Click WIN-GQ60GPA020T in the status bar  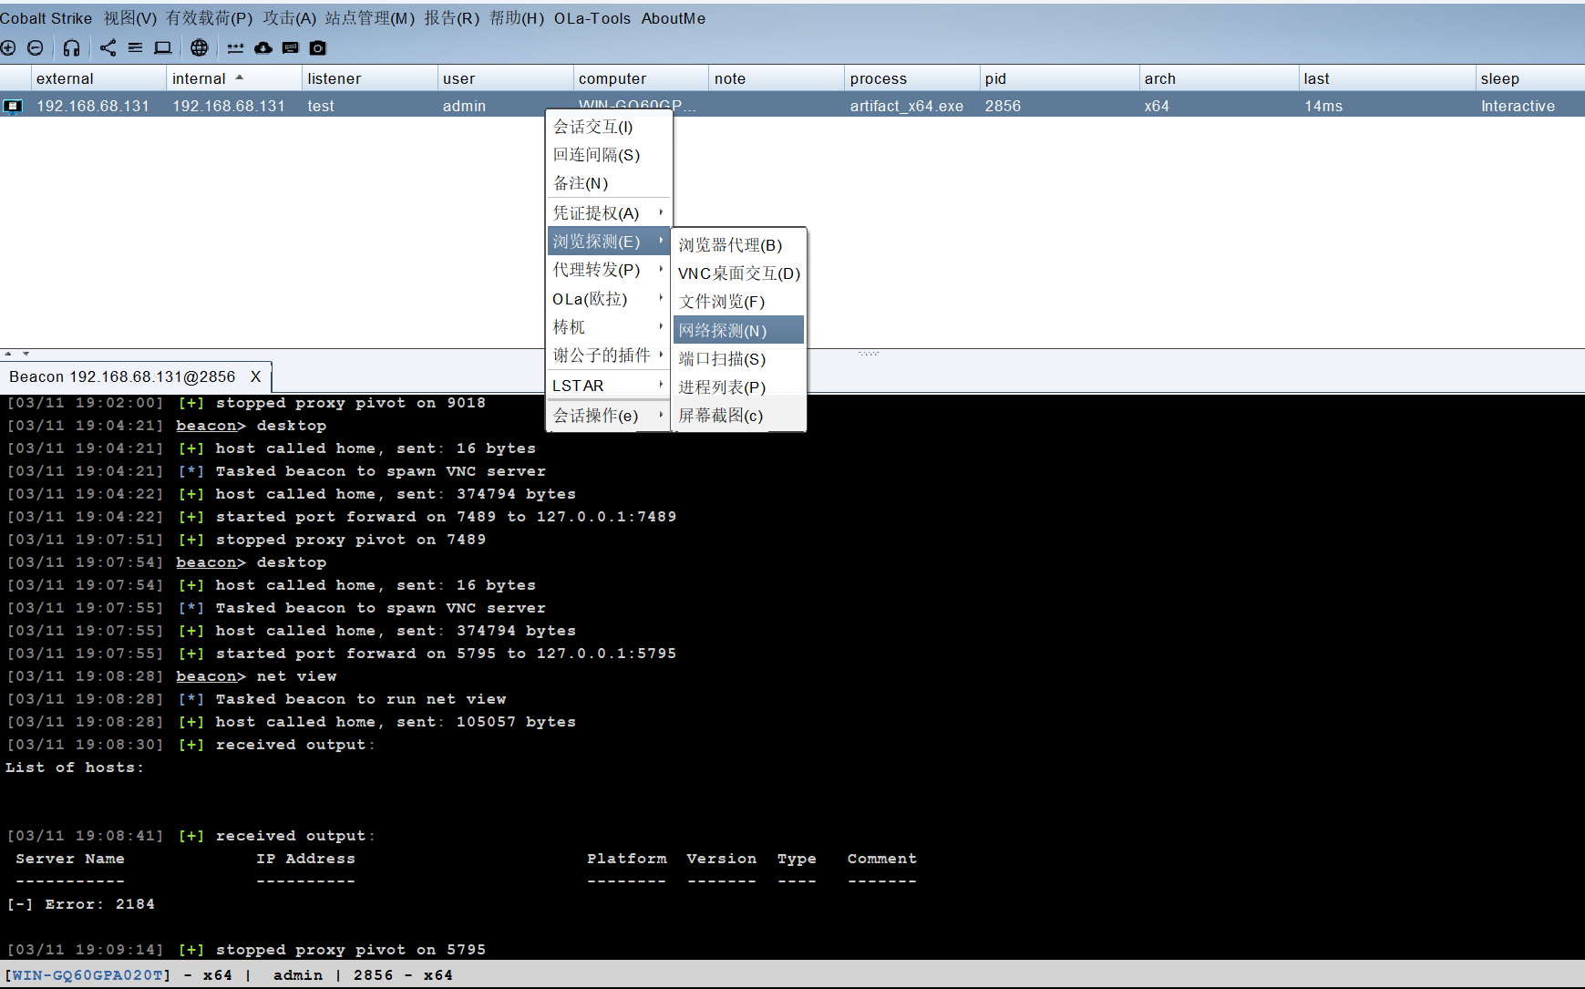[87, 975]
